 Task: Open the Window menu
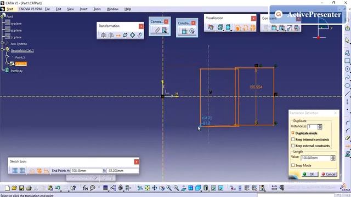[x=112, y=9]
